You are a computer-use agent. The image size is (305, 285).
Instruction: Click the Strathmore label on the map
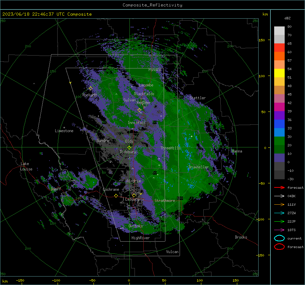pyautogui.click(x=165, y=201)
